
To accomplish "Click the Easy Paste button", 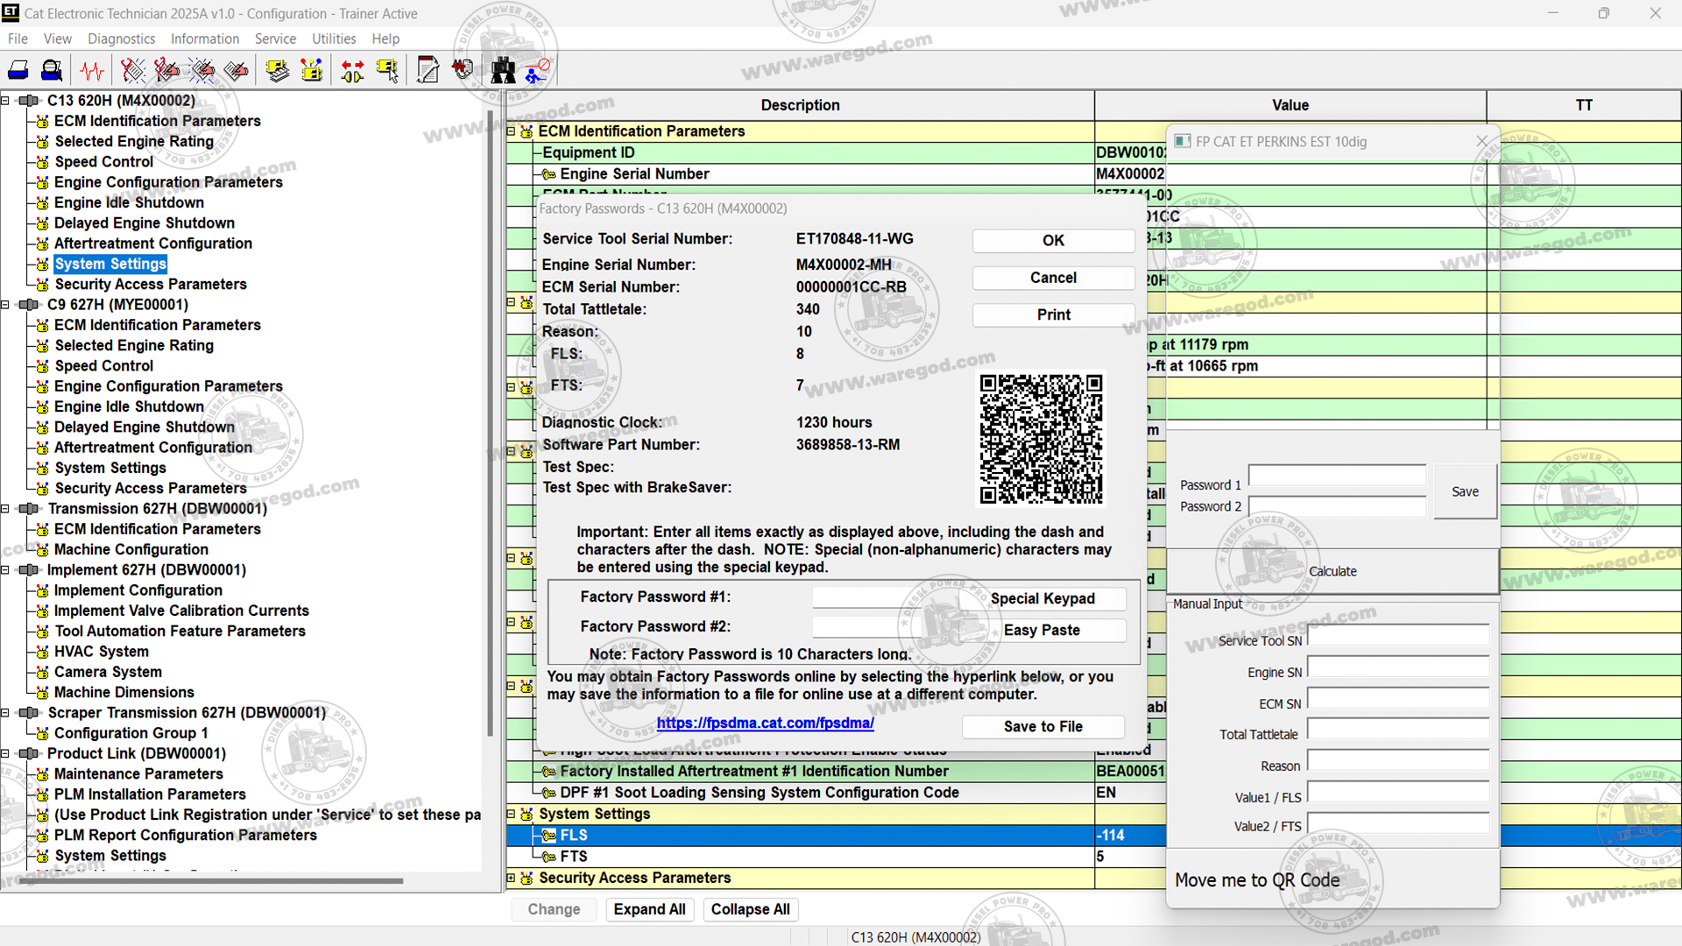I will (x=1042, y=630).
